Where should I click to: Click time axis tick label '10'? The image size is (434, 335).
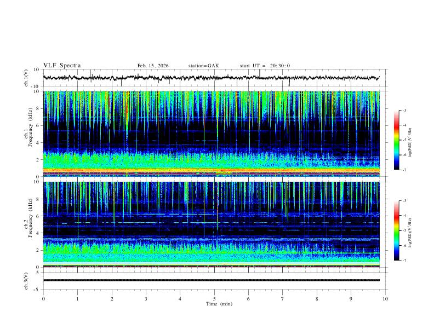coord(385,299)
